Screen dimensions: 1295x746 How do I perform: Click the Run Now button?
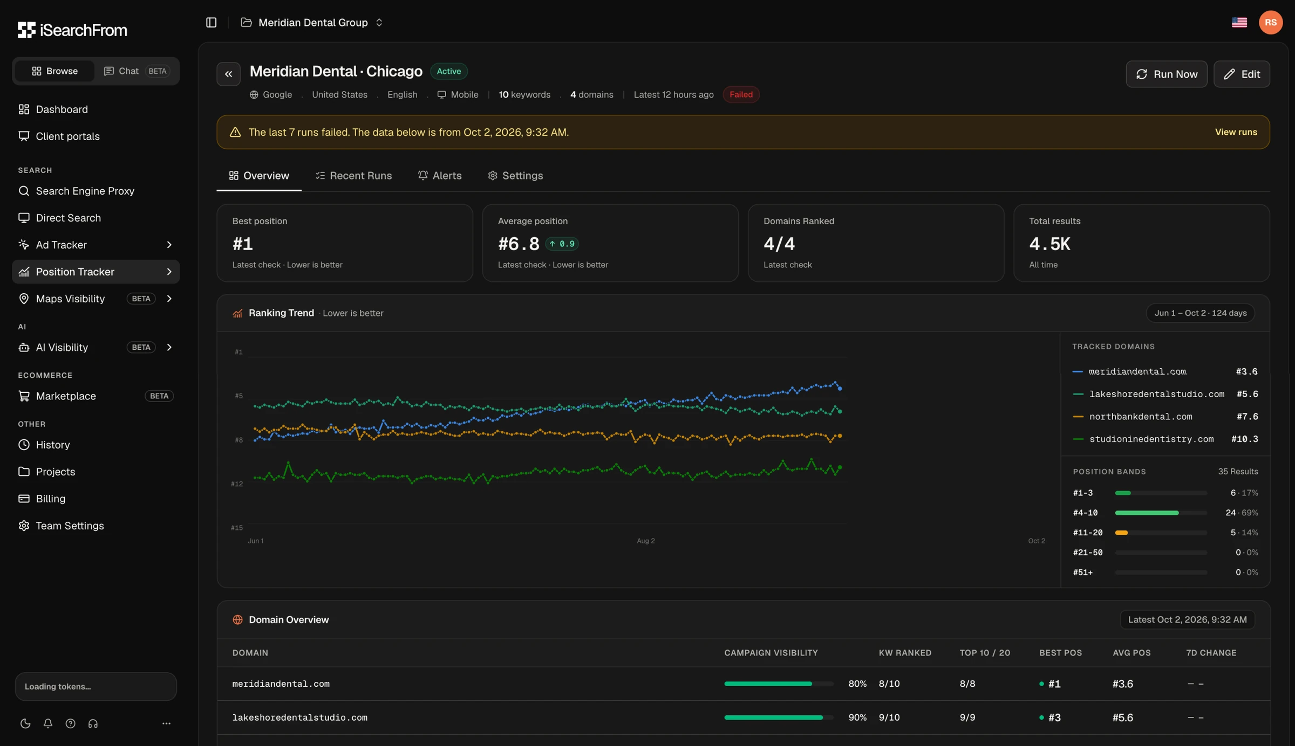1166,74
